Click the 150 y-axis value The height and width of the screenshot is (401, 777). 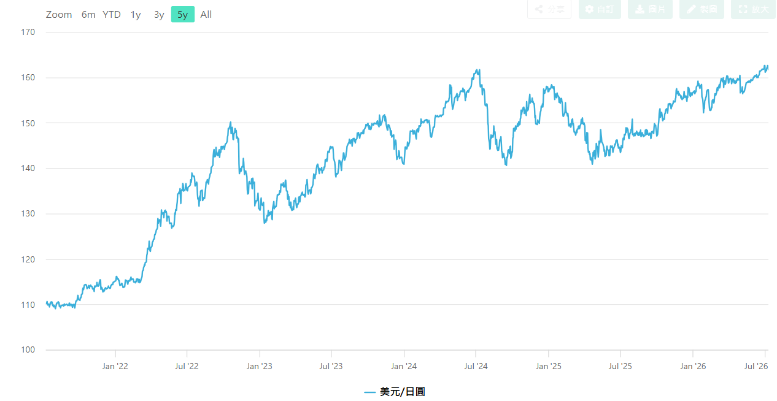click(29, 123)
